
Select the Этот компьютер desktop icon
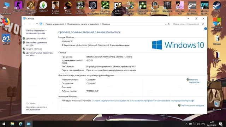[x=6, y=8]
